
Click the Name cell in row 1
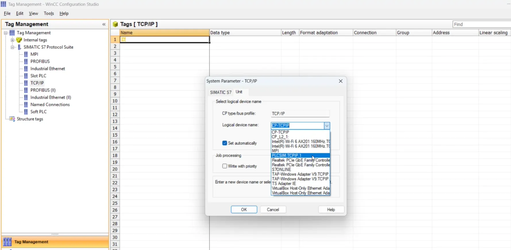[x=165, y=39]
